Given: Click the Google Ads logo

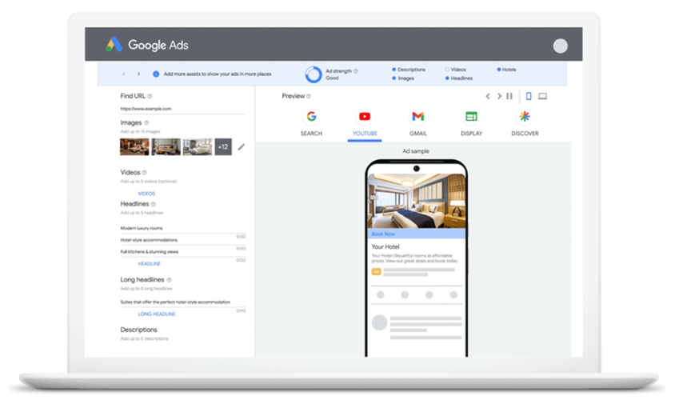Looking at the screenshot, I should click(x=147, y=45).
